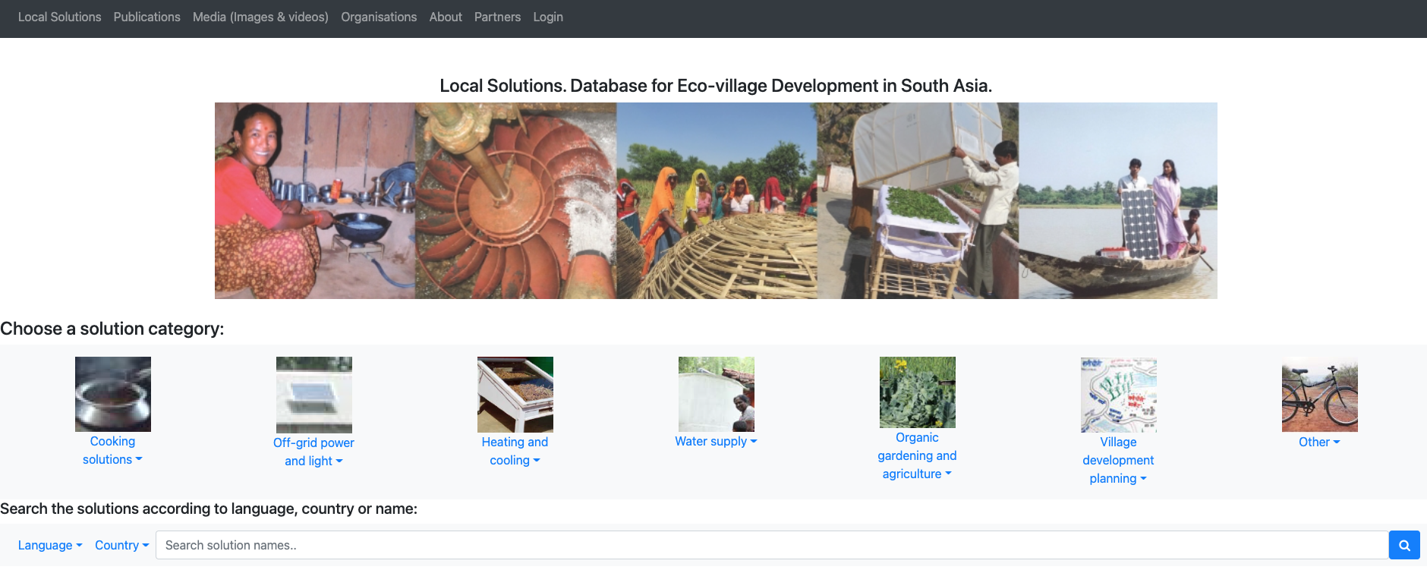Select the Cooking solutions pot thumbnail
1427x570 pixels.
[x=113, y=394]
